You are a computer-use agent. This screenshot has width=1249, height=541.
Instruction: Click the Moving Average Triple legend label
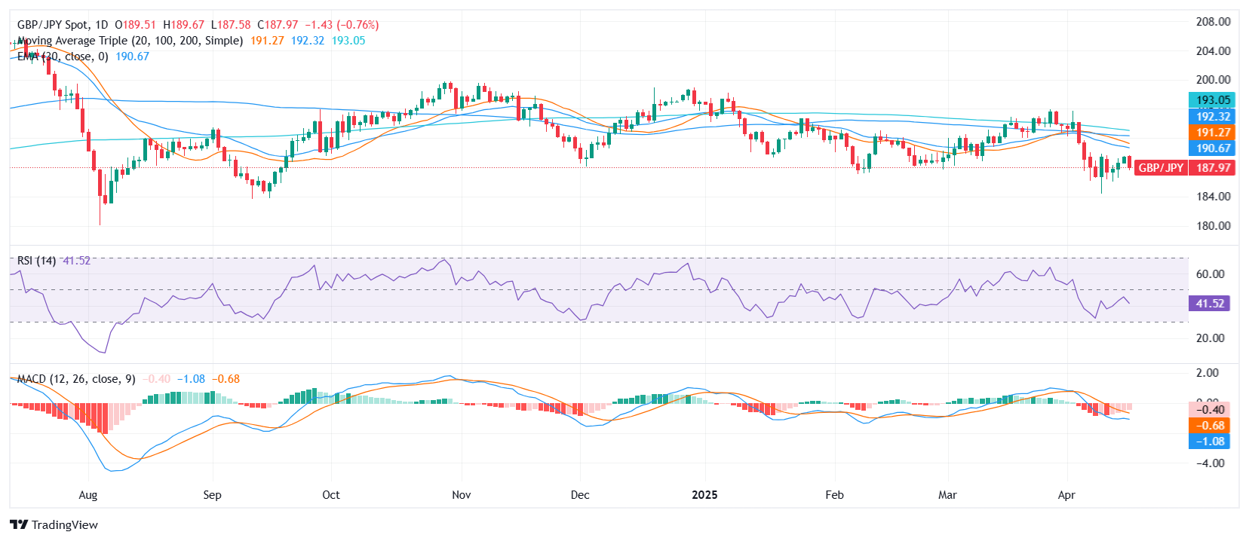pyautogui.click(x=130, y=41)
